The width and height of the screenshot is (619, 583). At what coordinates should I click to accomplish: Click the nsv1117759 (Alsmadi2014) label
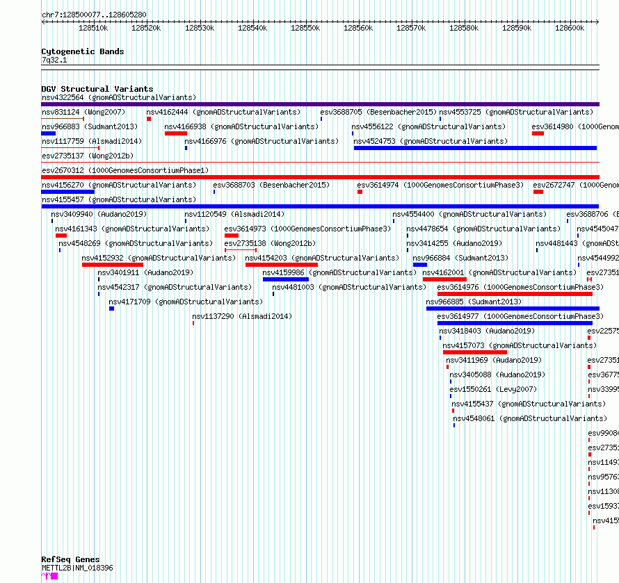92,141
